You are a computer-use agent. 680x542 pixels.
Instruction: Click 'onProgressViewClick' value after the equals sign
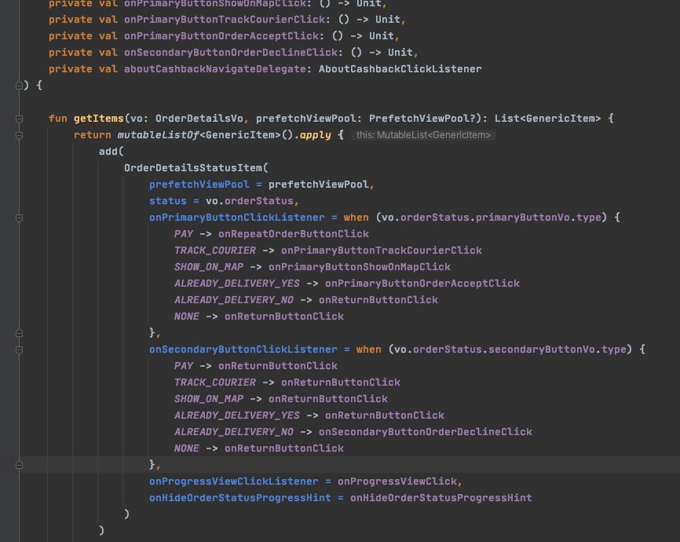(397, 482)
